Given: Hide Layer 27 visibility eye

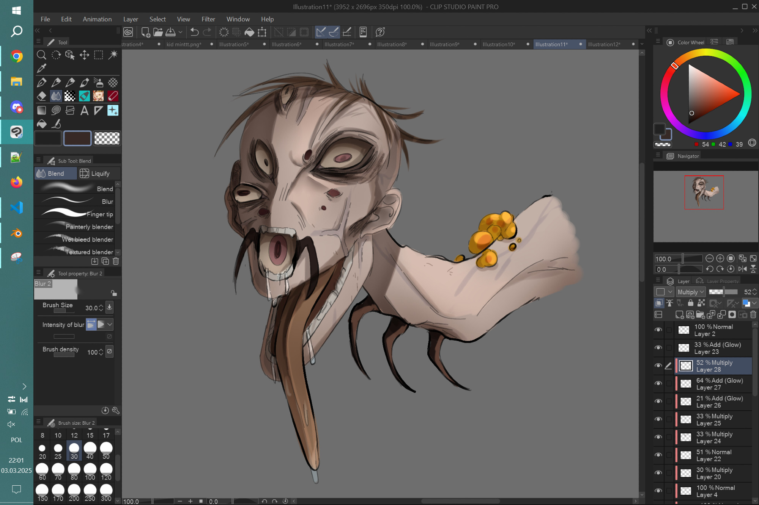Looking at the screenshot, I should tap(658, 383).
